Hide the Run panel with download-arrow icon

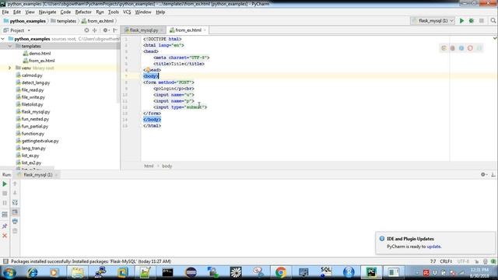click(493, 174)
